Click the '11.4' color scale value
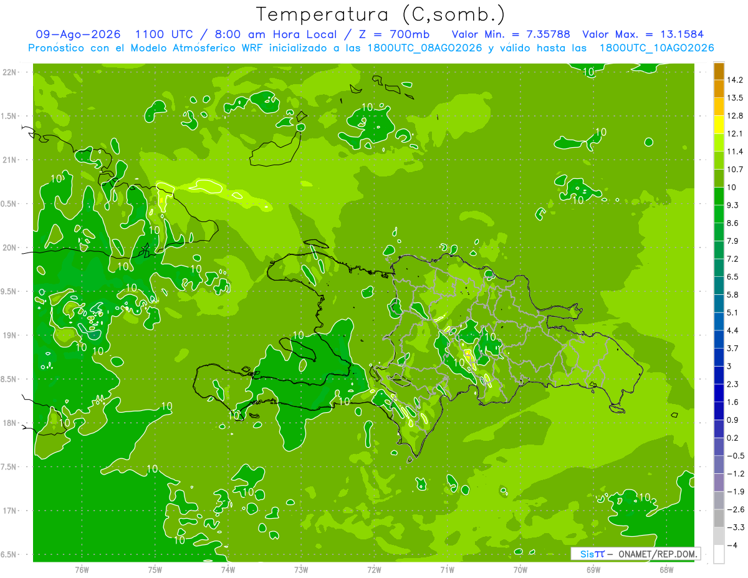The width and height of the screenshot is (748, 578). (736, 152)
